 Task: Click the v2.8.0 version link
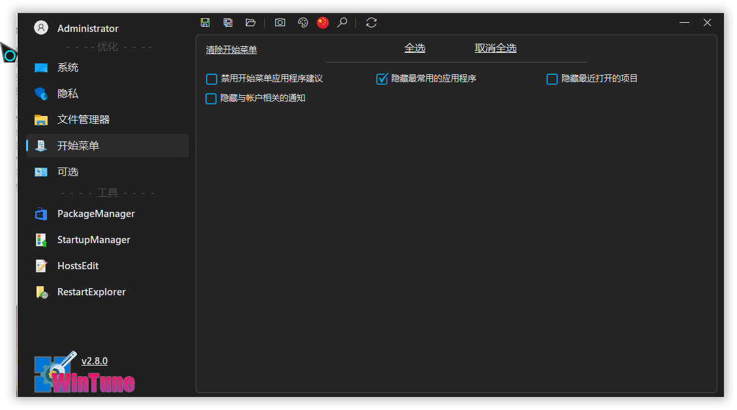tap(95, 361)
